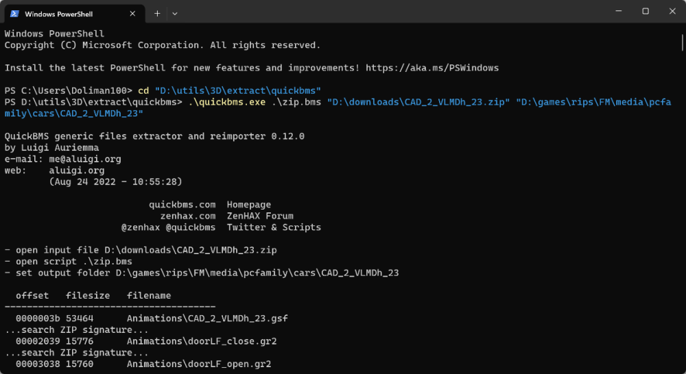Open the https://aka.ms/PSWindows link
Screen dimensions: 686x374
(x=432, y=68)
